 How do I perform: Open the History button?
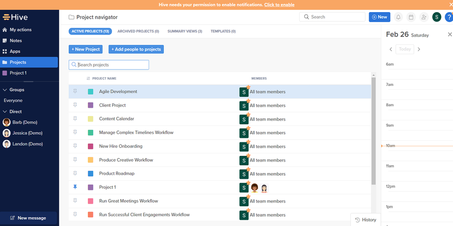coord(366,219)
